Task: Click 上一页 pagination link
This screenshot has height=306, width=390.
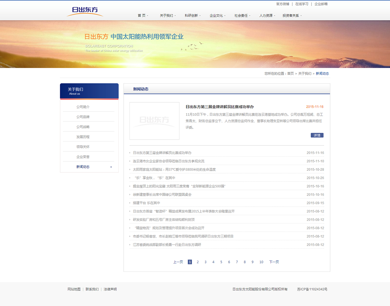Action: [x=178, y=262]
